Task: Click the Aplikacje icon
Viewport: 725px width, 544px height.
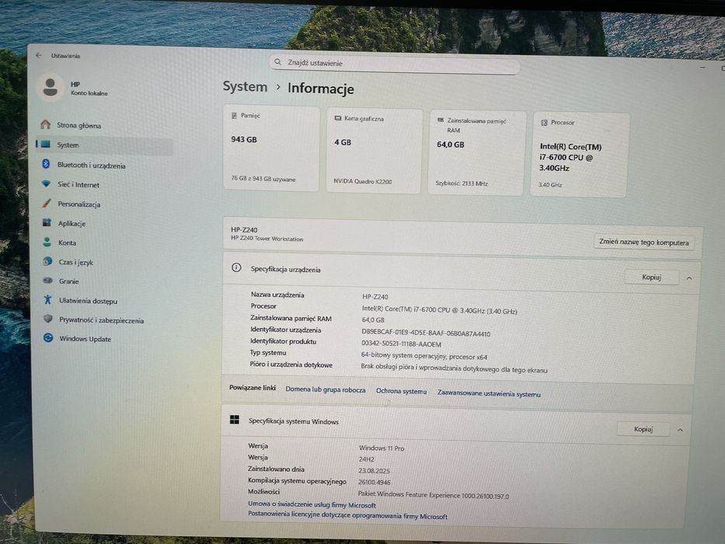Action: coord(47,222)
